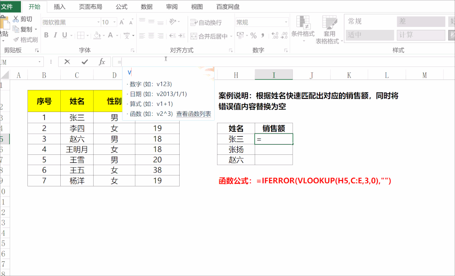The height and width of the screenshot is (276, 455).
Task: Switch to the 页面布局 tab
Action: tap(91, 7)
